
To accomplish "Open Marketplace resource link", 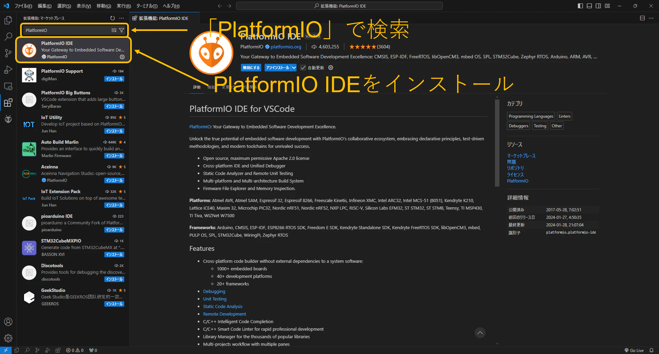I will click(x=521, y=156).
